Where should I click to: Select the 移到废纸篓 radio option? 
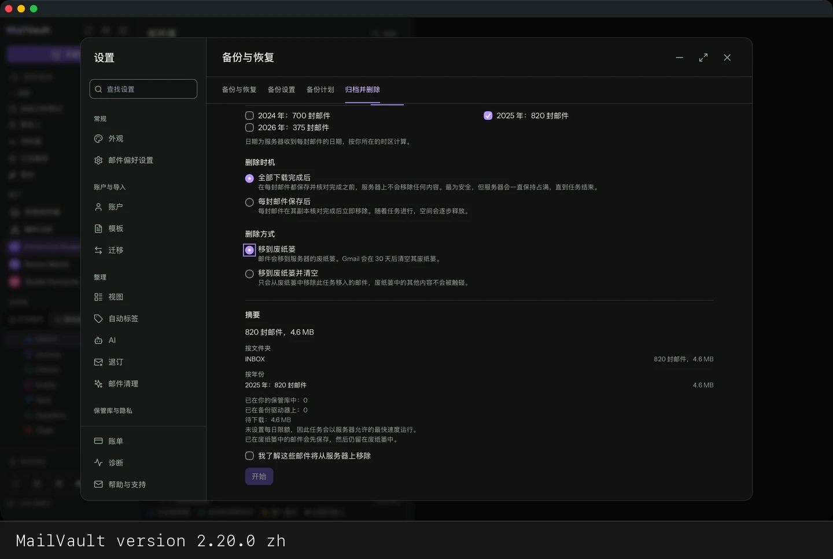pyautogui.click(x=249, y=250)
